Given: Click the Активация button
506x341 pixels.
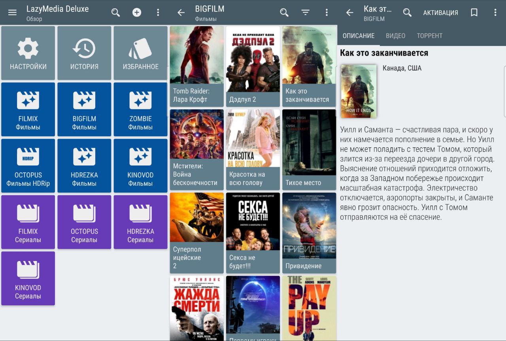Looking at the screenshot, I should 441,13.
